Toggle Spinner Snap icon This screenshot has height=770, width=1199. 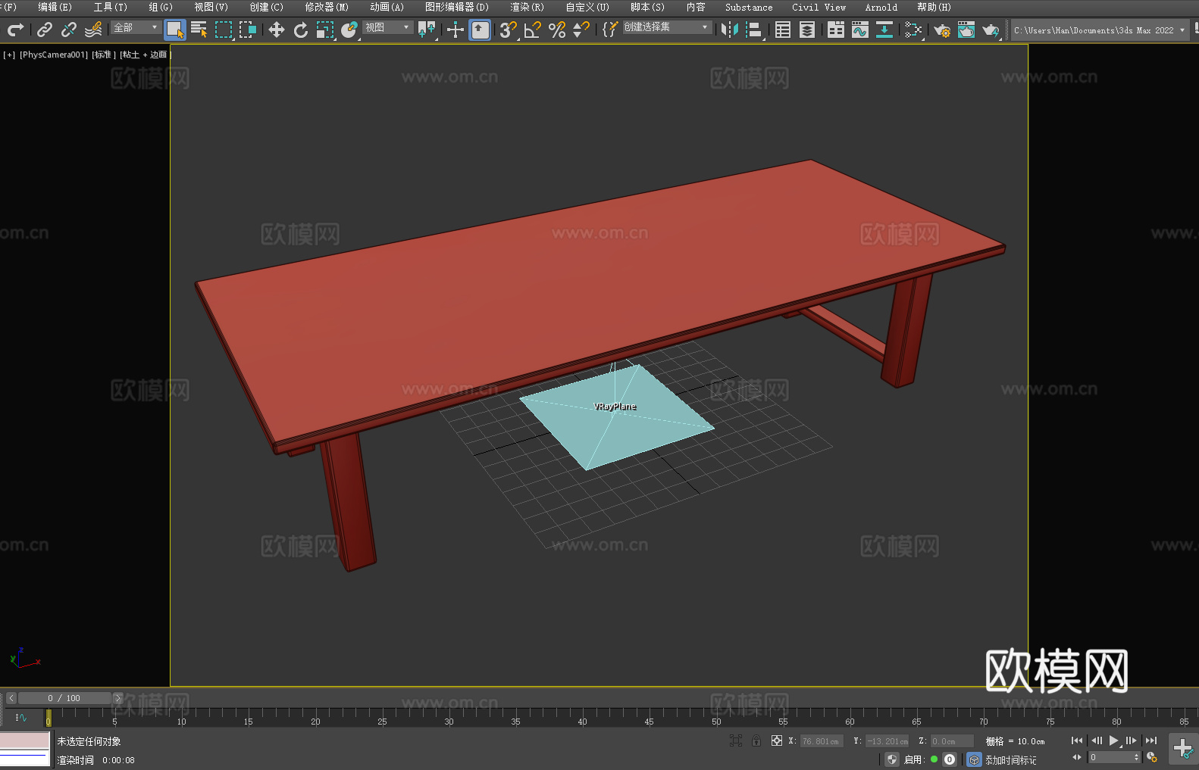coord(581,30)
